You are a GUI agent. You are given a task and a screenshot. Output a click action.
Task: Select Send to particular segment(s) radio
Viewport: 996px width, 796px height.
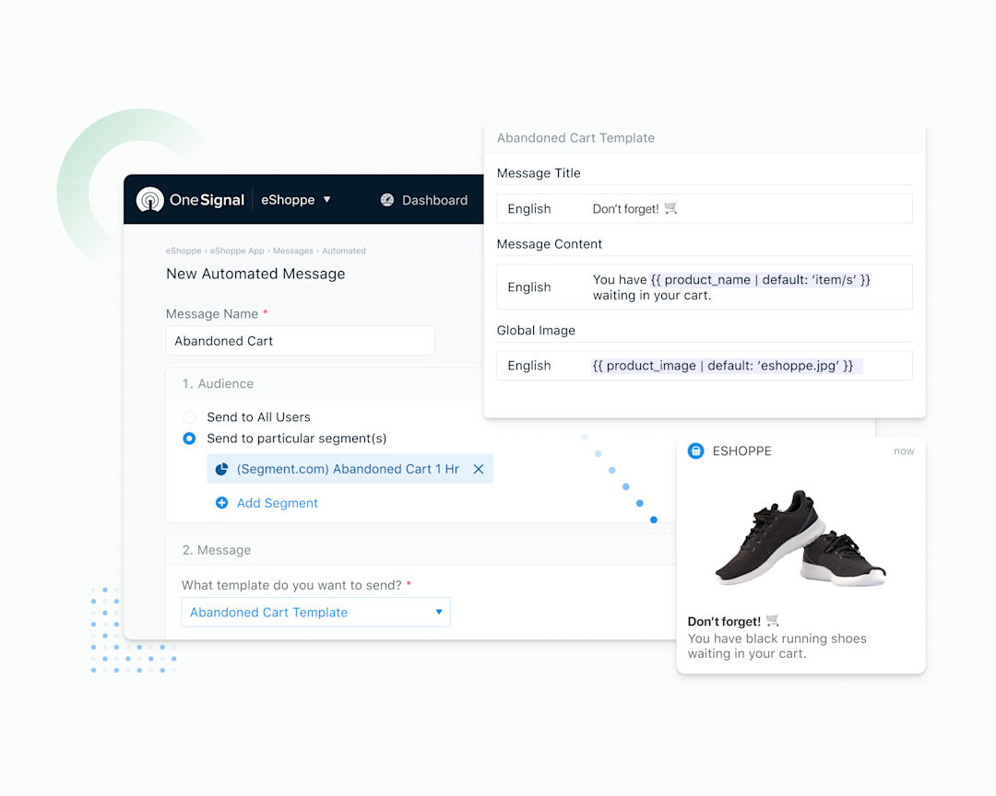(x=189, y=439)
